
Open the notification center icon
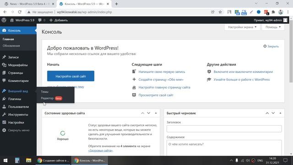[x=285, y=160]
